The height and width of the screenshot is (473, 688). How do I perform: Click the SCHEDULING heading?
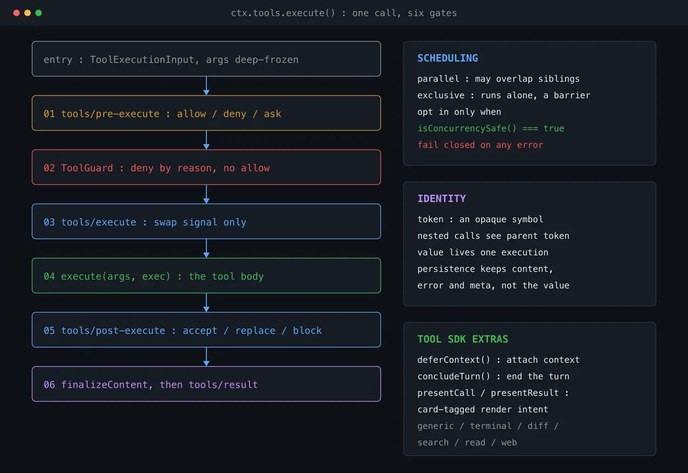coord(448,58)
